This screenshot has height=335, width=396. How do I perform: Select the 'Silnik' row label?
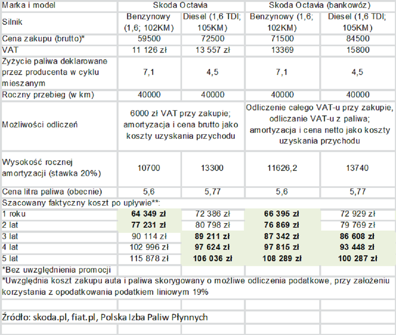(x=12, y=22)
